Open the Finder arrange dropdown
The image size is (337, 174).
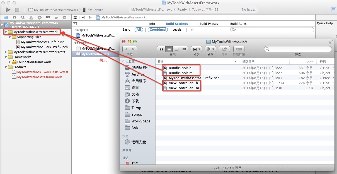click(x=197, y=49)
